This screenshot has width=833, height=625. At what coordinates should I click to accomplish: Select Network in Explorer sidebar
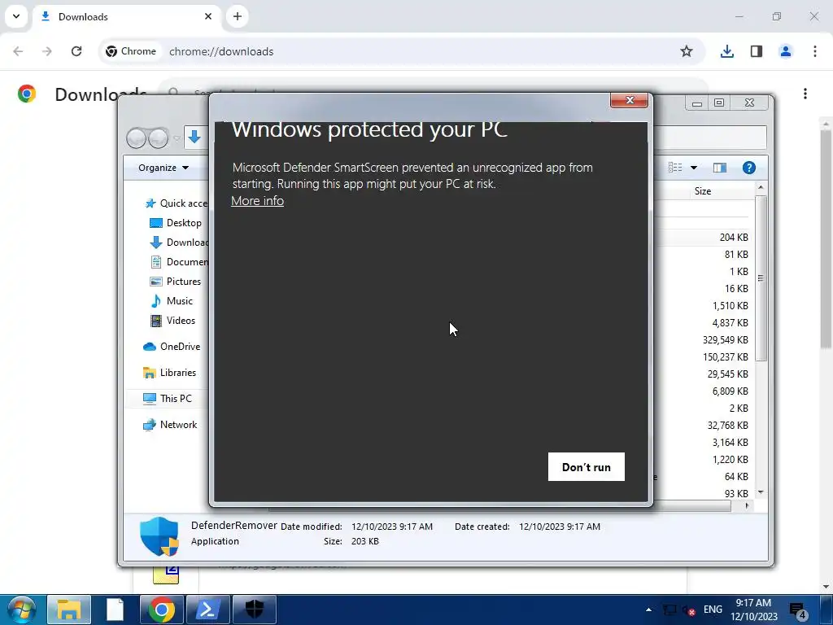point(169,424)
